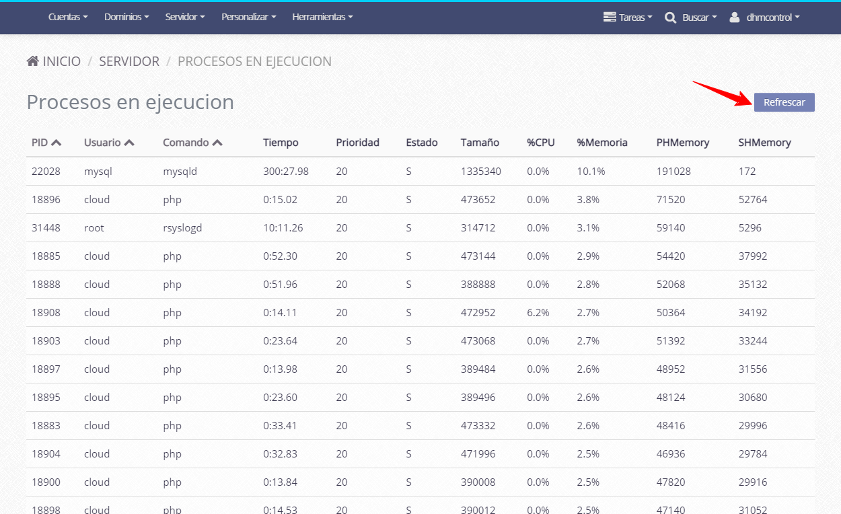Click PHMemory value 52068
The width and height of the screenshot is (841, 514).
671,285
